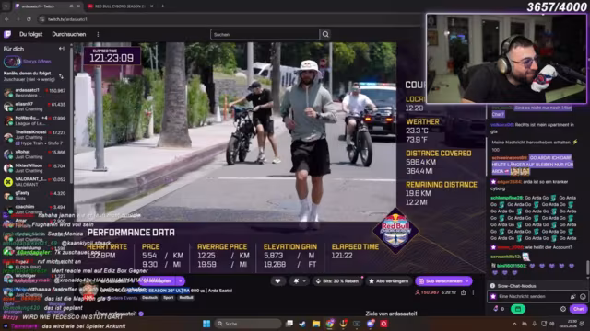Open eliasn97 channel in sidebar
This screenshot has height=331, width=590.
tap(35, 107)
